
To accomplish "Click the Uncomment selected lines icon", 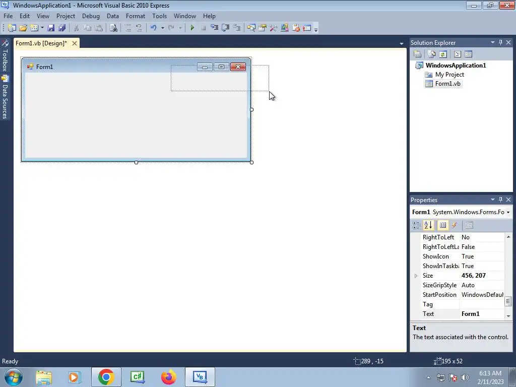I will pos(139,28).
